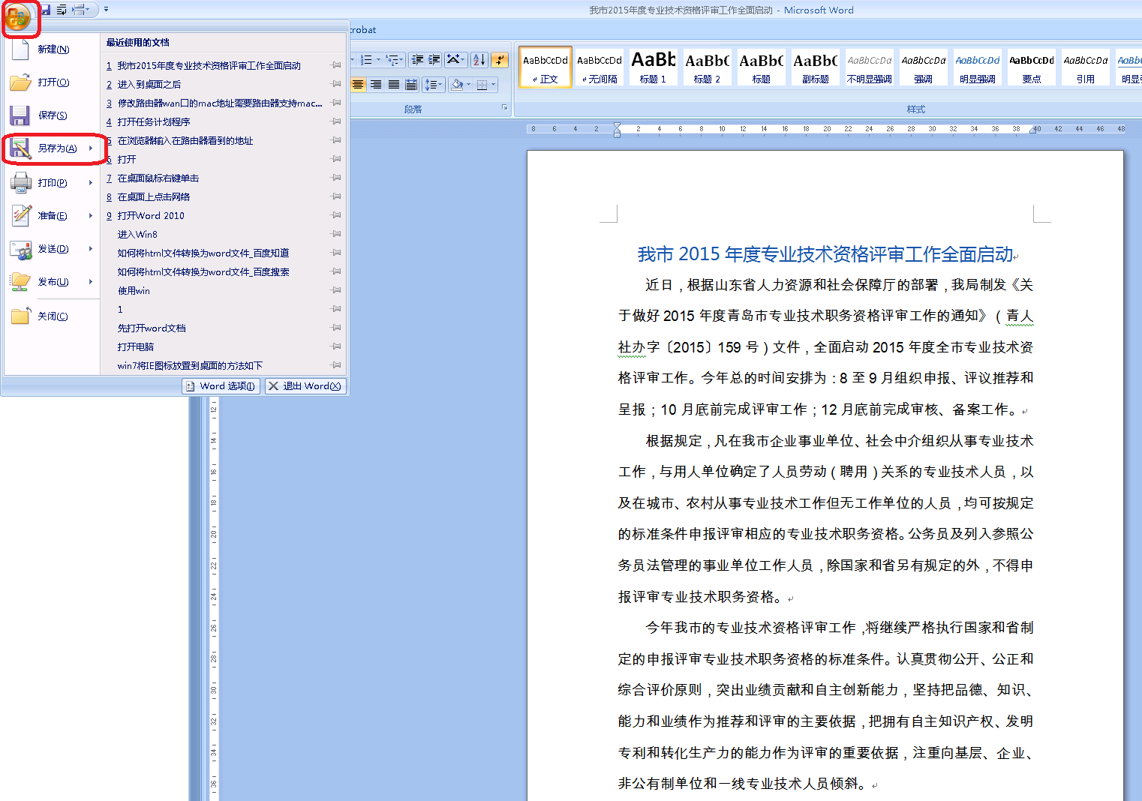Apply the 标题 1 heading style

pos(653,67)
